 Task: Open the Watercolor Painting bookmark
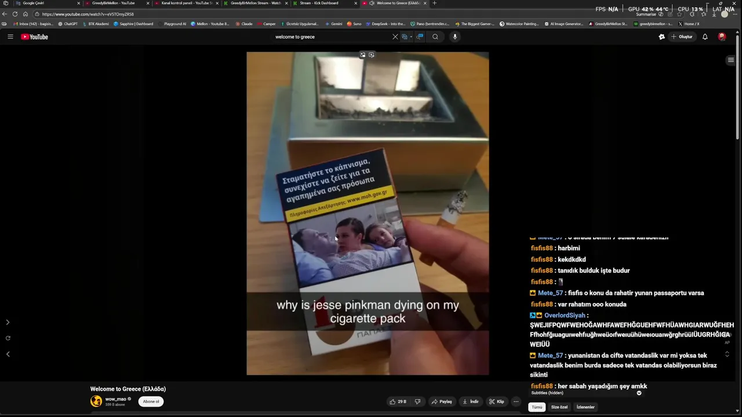click(x=519, y=24)
